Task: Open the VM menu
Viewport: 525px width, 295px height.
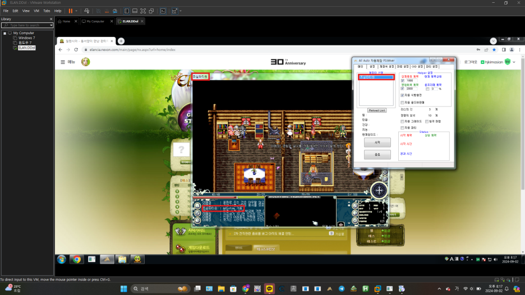Action: [x=36, y=11]
